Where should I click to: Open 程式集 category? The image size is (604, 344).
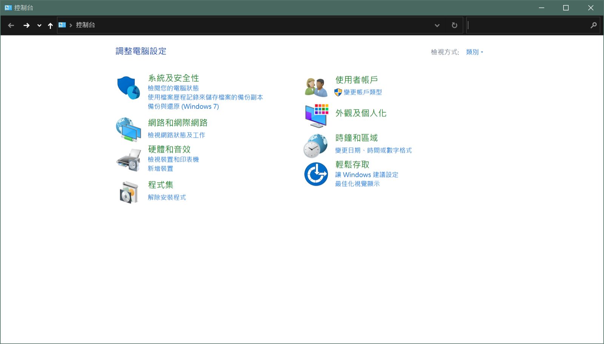(161, 185)
